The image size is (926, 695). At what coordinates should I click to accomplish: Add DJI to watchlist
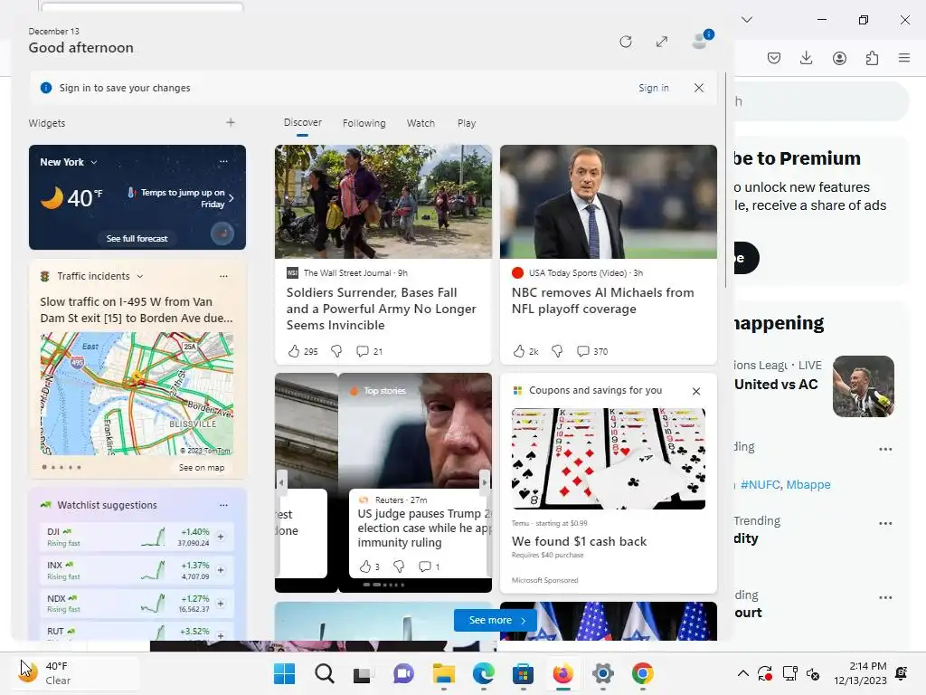point(221,537)
